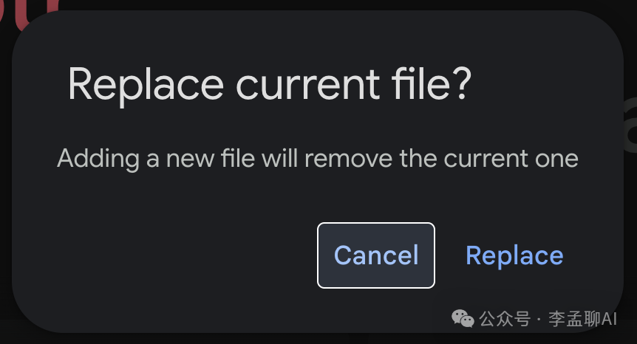
Task: Click the 李孟聊AI watermark name
Action: (582, 319)
